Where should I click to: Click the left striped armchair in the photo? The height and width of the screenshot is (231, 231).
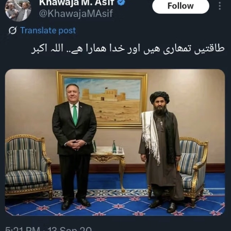[28, 166]
